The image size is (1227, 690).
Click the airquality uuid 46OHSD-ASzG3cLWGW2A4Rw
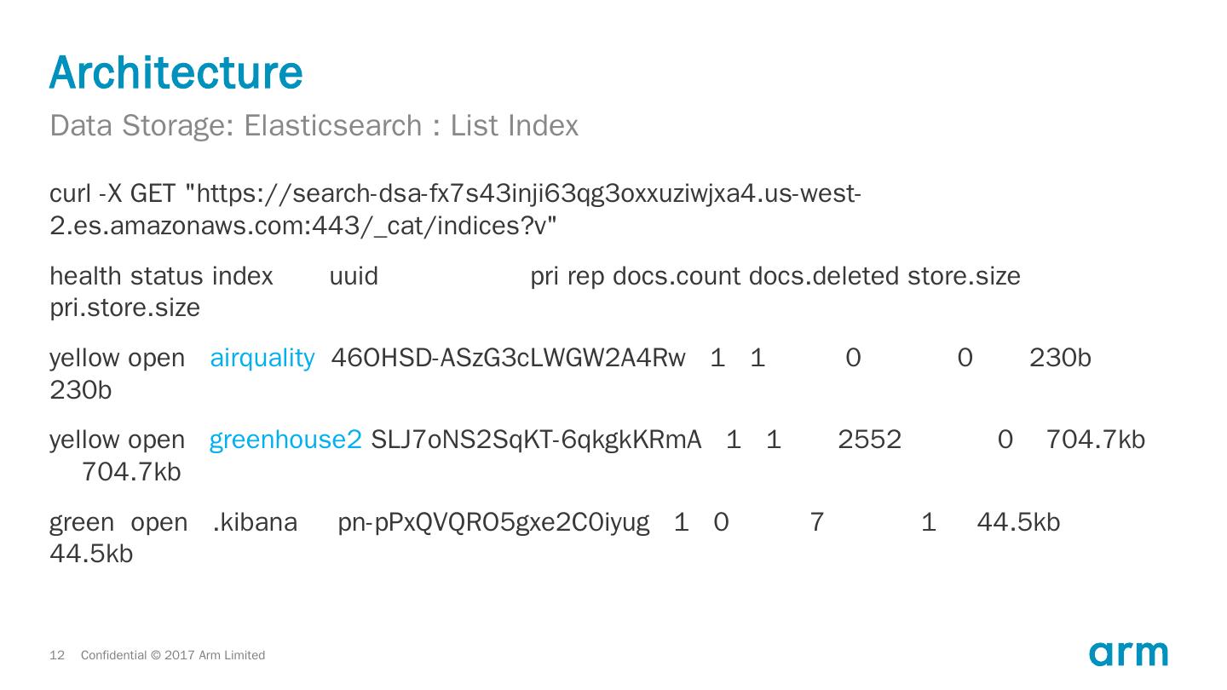point(508,358)
